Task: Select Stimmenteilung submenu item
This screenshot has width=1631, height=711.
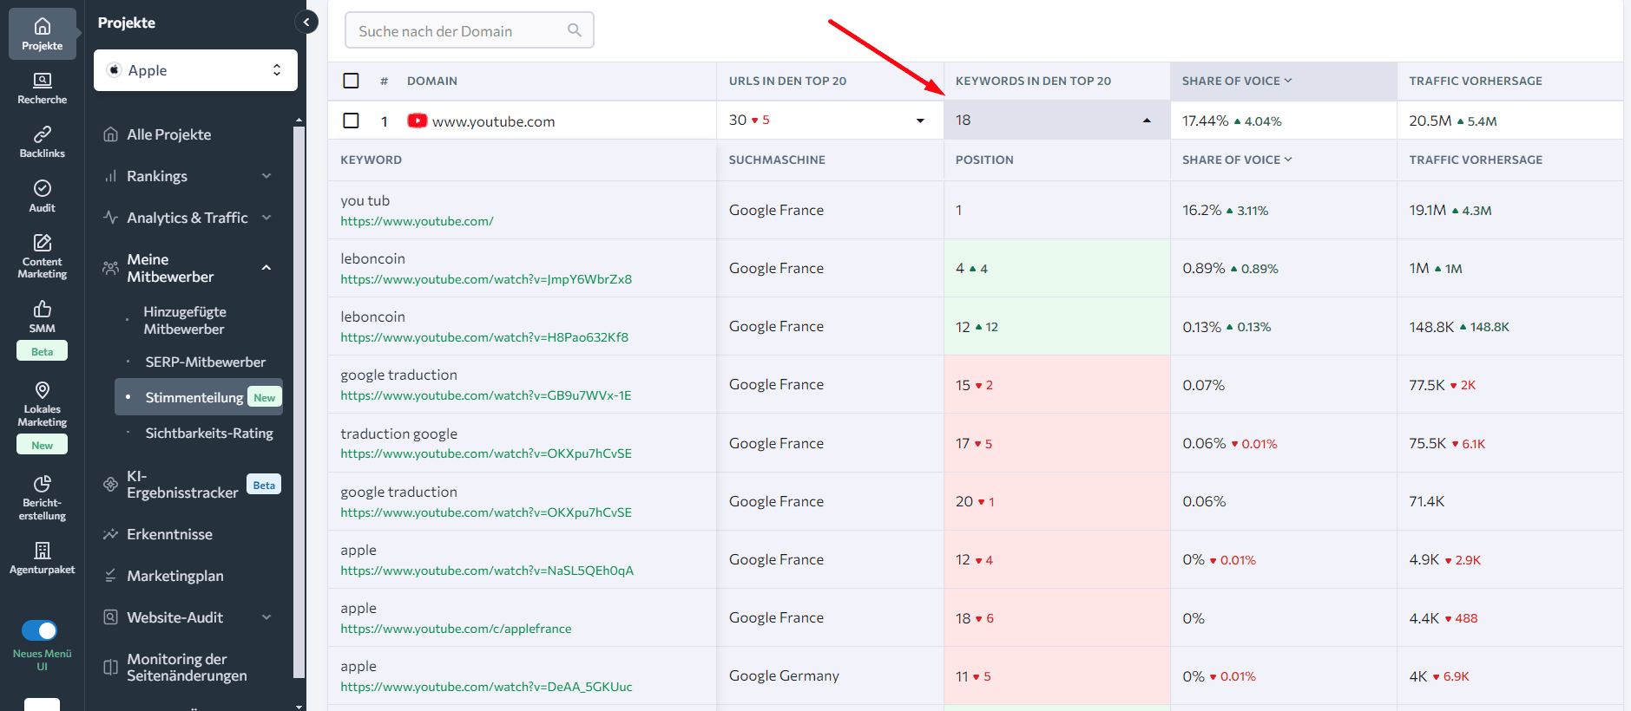Action: pos(199,397)
